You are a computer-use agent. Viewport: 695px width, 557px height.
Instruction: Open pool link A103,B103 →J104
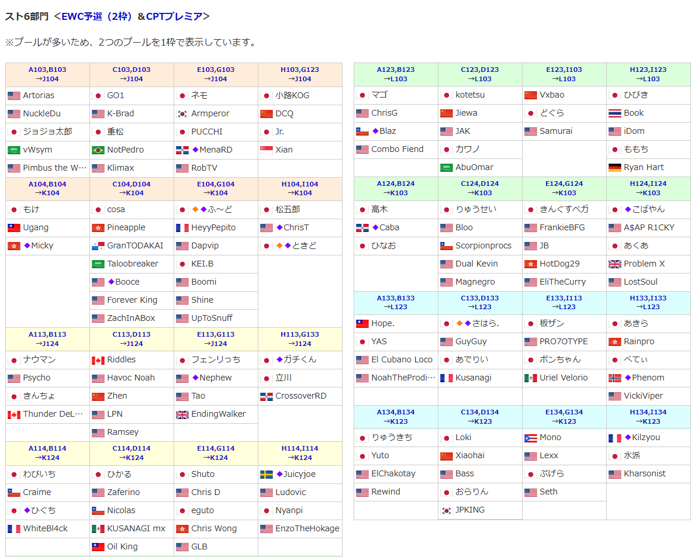pos(47,74)
